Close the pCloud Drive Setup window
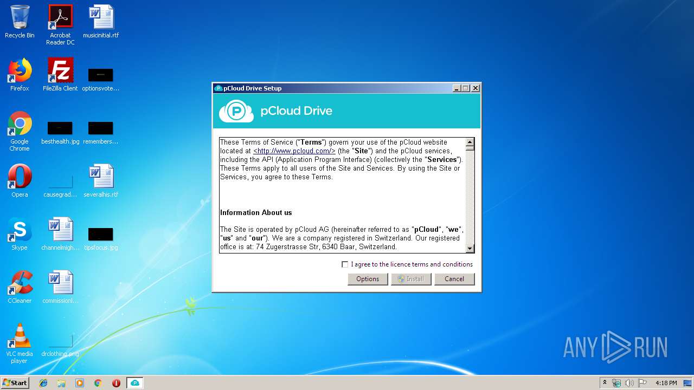Viewport: 694px width, 390px height. point(475,88)
